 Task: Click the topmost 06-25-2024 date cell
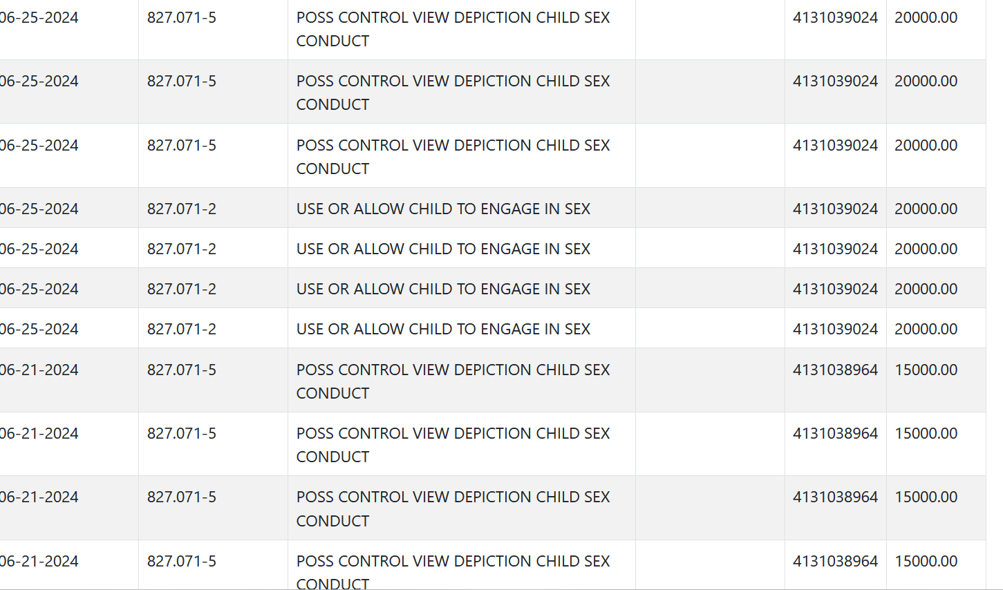point(39,17)
